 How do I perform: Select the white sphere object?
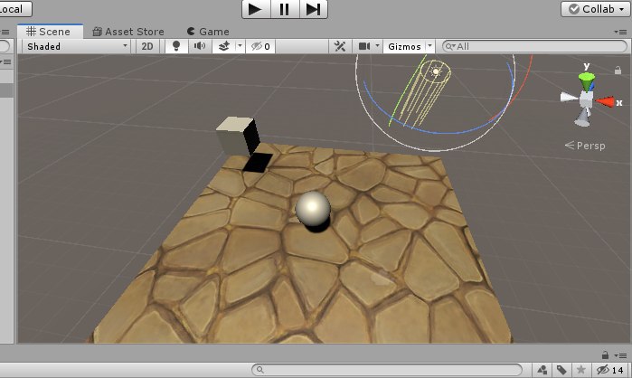point(313,209)
